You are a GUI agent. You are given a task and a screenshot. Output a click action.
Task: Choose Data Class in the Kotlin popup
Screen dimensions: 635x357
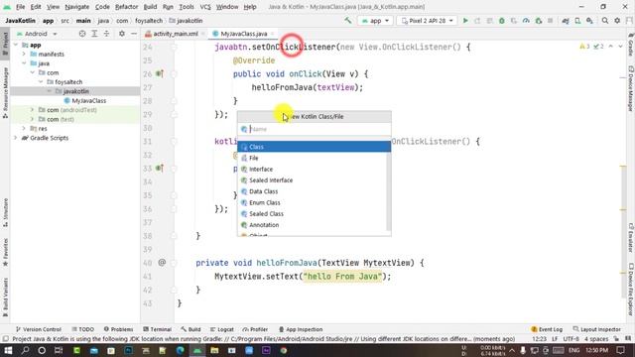click(x=314, y=191)
